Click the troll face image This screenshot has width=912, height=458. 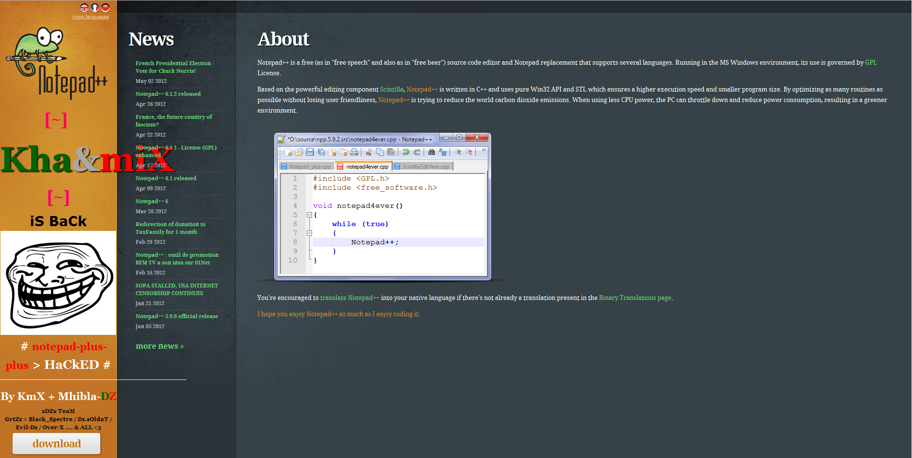click(x=58, y=283)
